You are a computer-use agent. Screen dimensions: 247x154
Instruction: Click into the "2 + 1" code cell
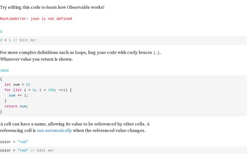pos(123,40)
